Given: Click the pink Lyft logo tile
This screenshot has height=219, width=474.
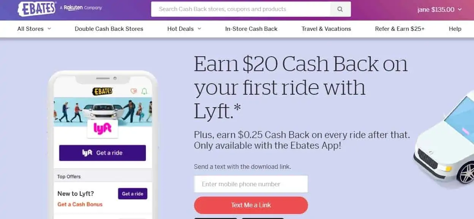Looking at the screenshot, I should [103, 129].
